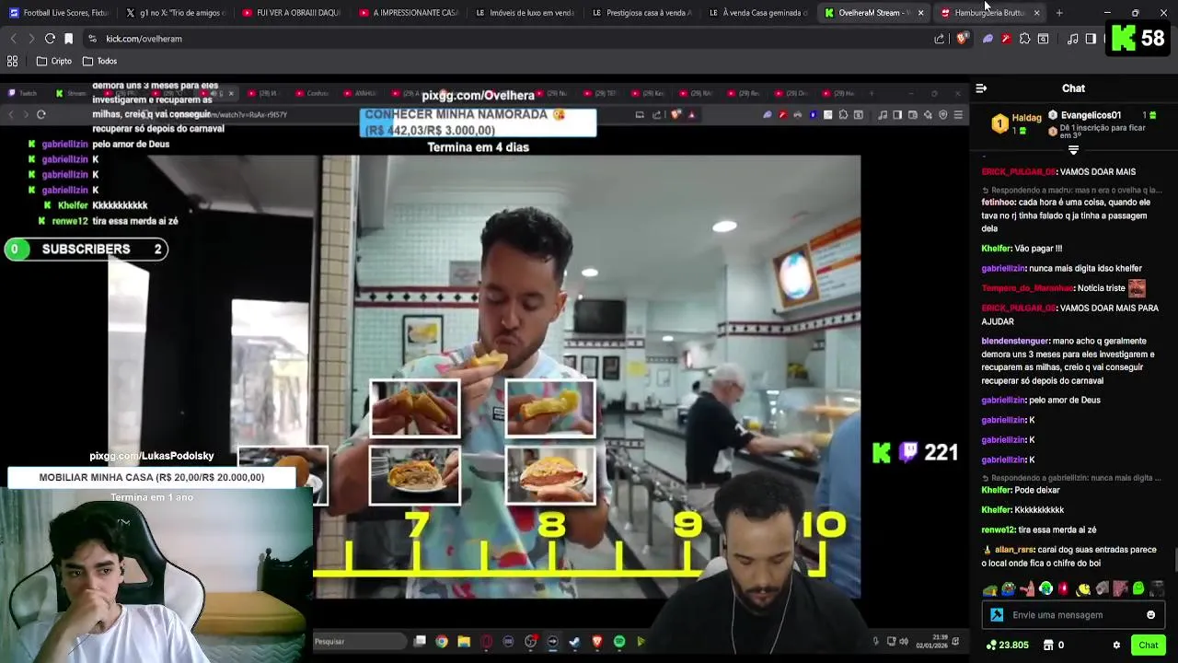Image resolution: width=1178 pixels, height=663 pixels.
Task: Insert the red glowing emote
Action: (x=1064, y=589)
